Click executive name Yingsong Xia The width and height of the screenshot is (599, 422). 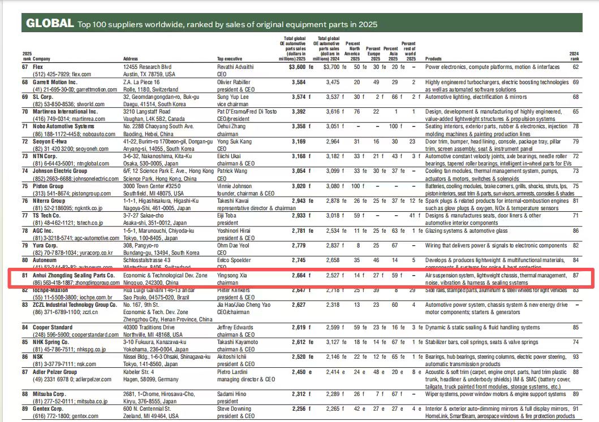click(232, 276)
